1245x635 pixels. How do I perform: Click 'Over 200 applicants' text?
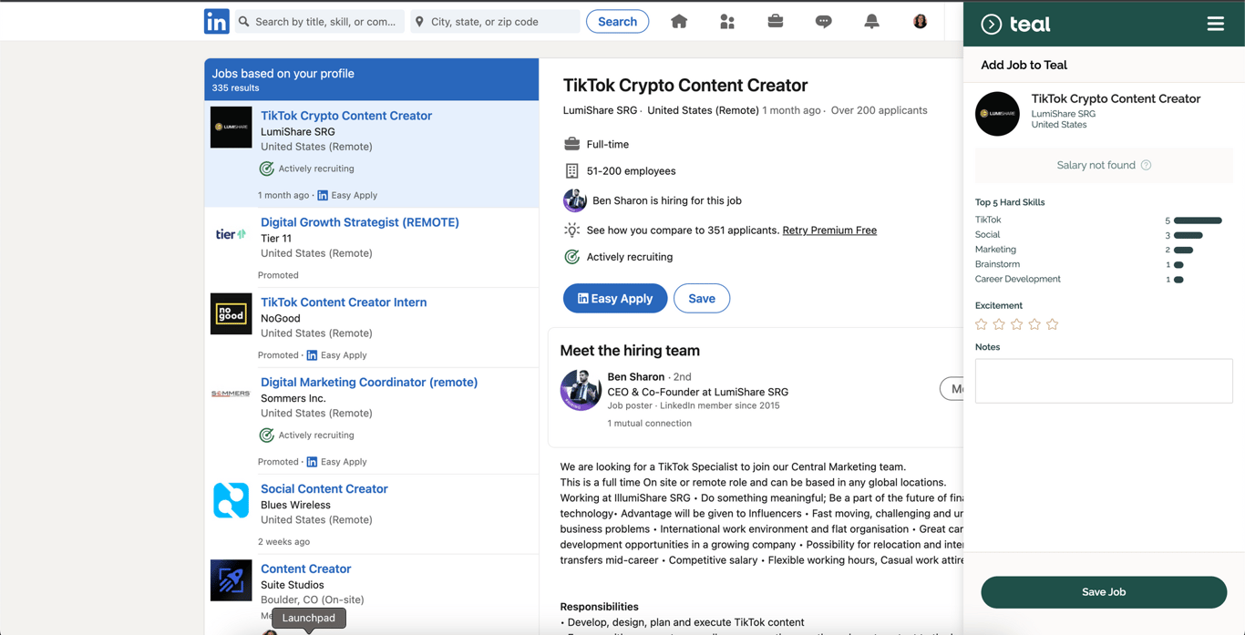(880, 110)
